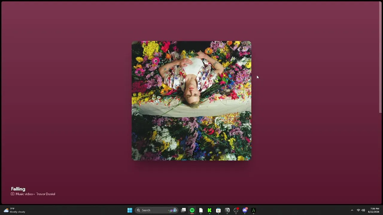
Task: Switch to Spotify in the taskbar
Action: 192,210
